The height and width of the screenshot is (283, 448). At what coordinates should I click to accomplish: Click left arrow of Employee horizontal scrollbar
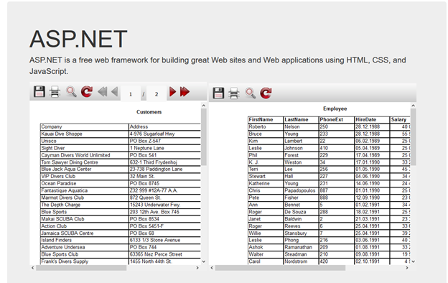[212, 268]
